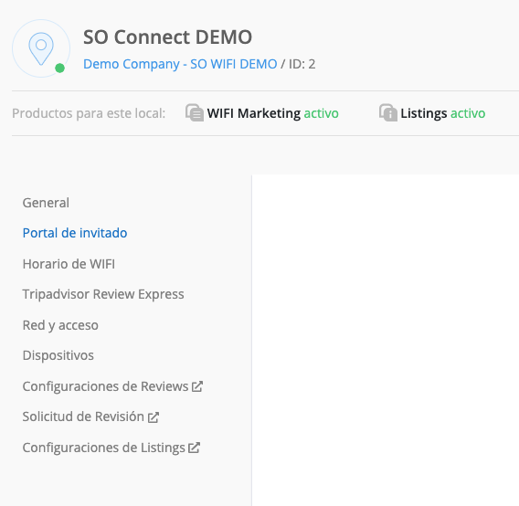Viewport: 519px width, 506px height.
Task: Click the ID: 2 text
Action: coord(302,64)
